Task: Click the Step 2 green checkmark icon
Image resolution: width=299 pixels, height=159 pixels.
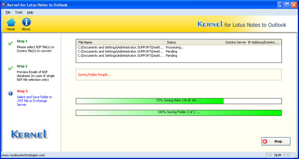Action: (11, 68)
